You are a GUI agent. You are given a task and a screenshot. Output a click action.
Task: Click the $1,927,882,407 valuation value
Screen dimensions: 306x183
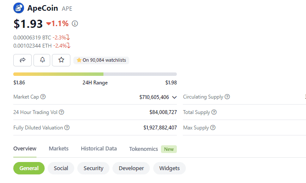160,127
